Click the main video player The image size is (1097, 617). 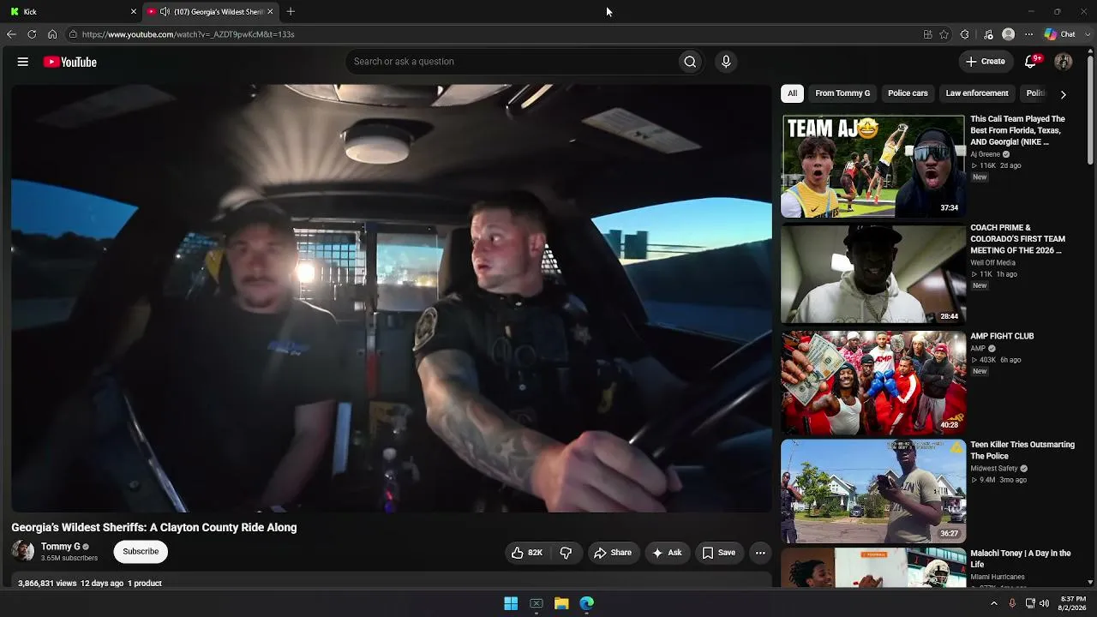tap(392, 298)
